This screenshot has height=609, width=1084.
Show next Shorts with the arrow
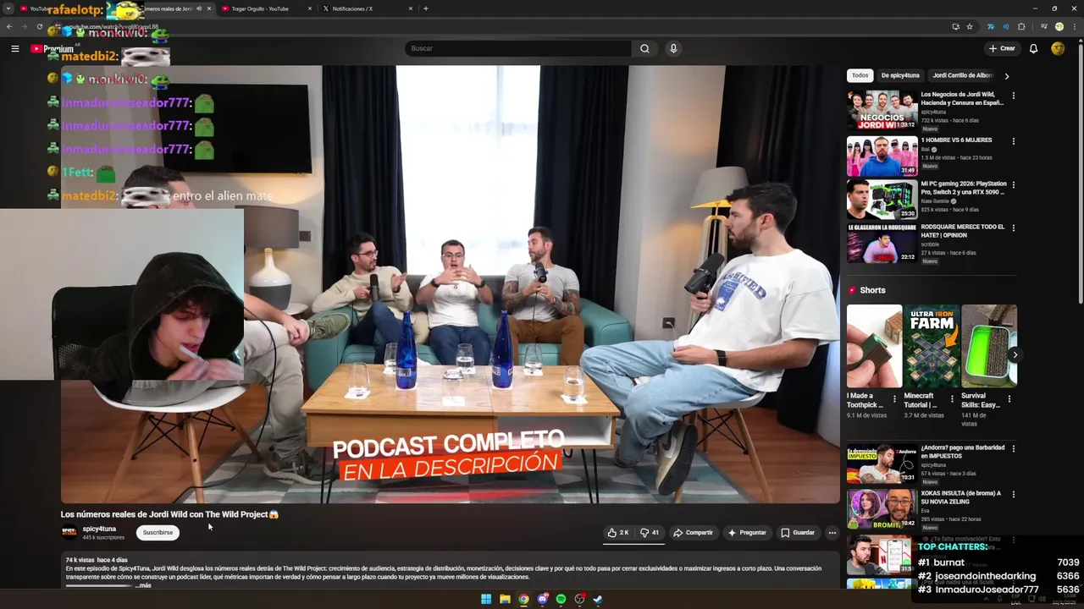tap(1014, 355)
